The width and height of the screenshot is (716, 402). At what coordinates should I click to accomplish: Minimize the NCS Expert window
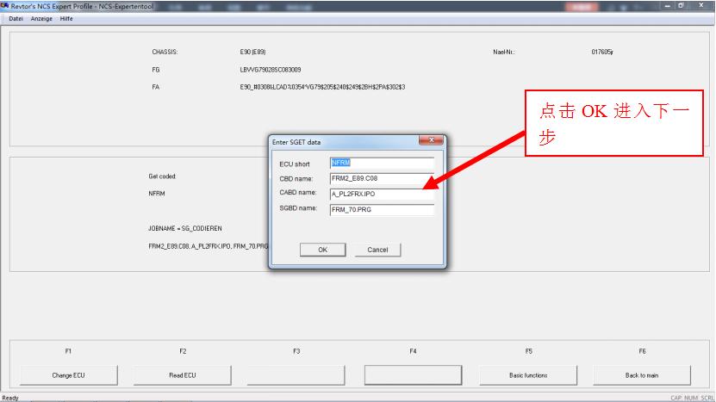(668, 5)
